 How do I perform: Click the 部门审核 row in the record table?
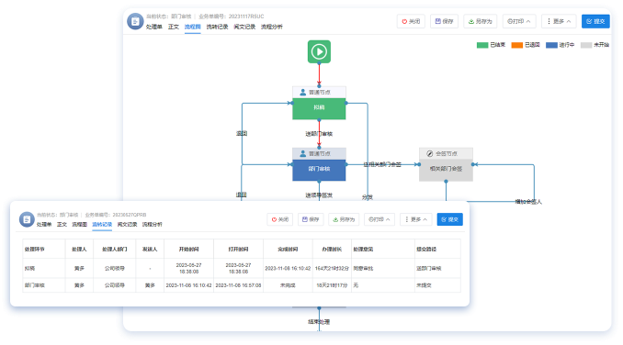(242, 285)
